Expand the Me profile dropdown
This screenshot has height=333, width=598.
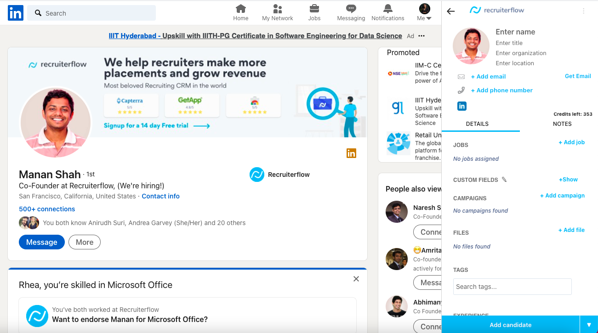(424, 13)
